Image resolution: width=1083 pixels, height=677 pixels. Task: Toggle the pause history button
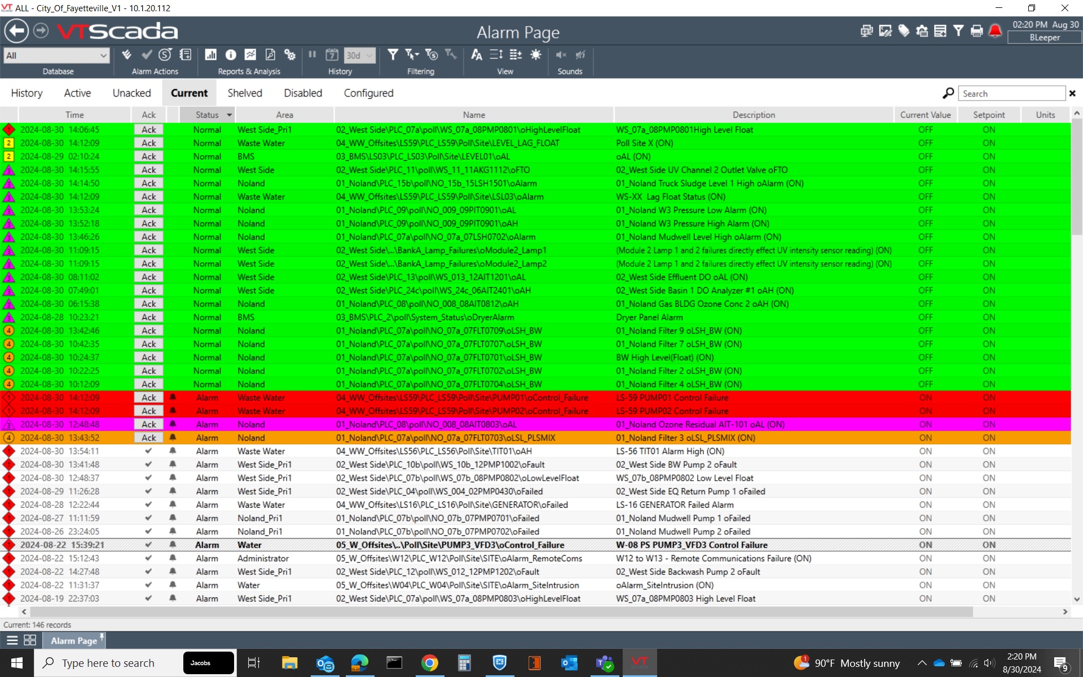click(312, 55)
